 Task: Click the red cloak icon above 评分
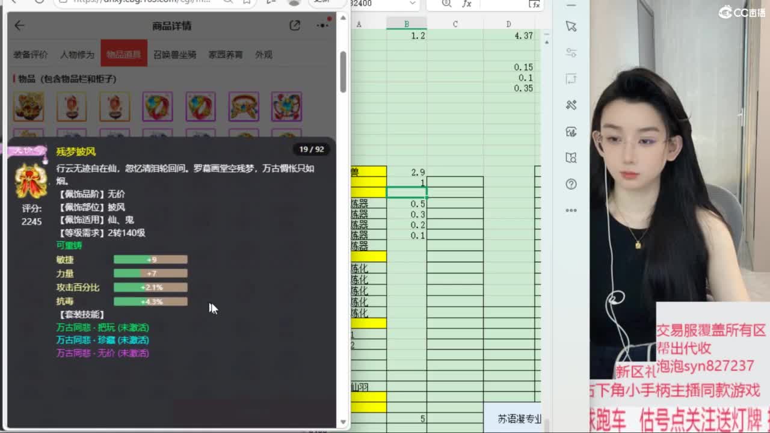[31, 181]
